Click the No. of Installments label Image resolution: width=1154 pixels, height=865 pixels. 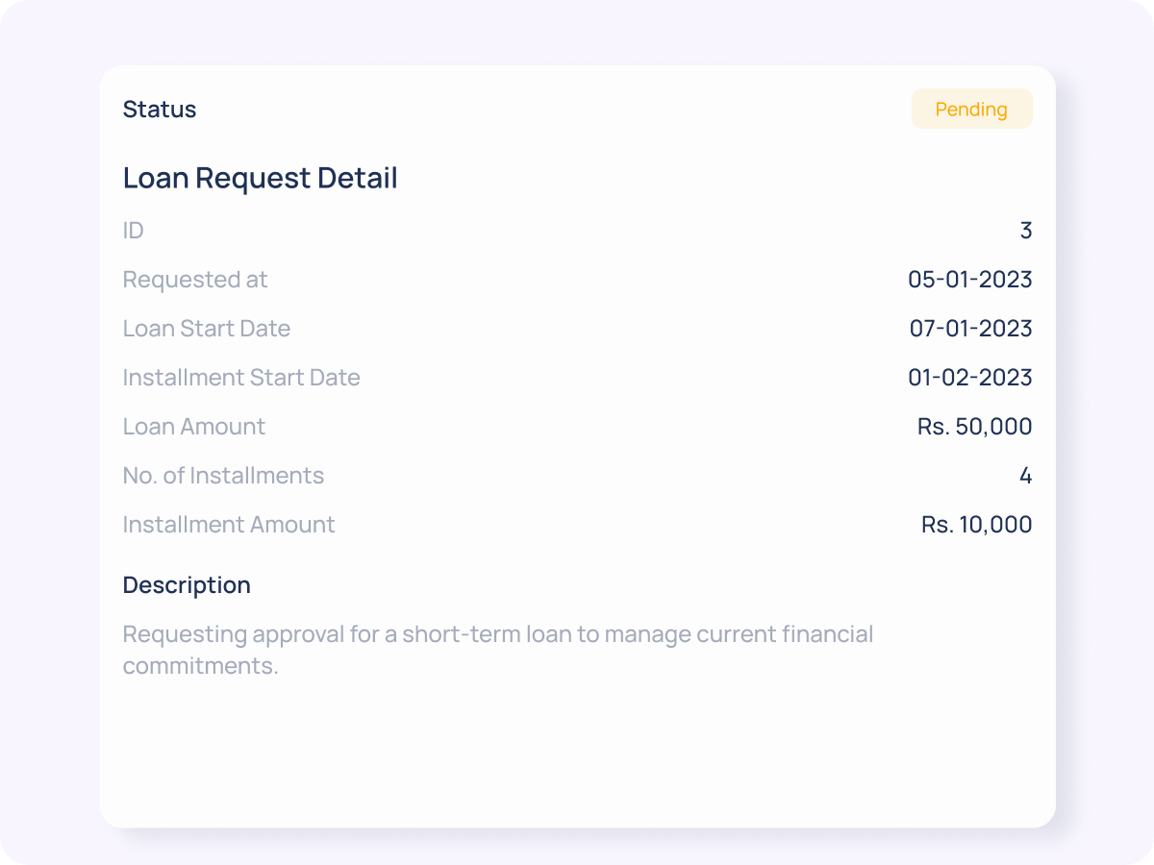coord(223,476)
